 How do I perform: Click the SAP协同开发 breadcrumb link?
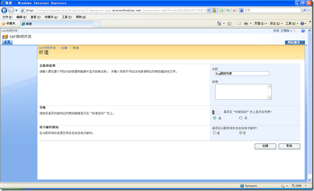click(x=47, y=48)
